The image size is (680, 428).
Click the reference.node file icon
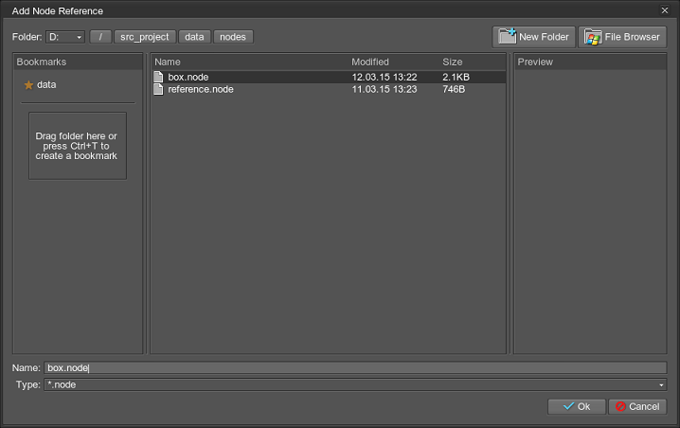pos(159,89)
